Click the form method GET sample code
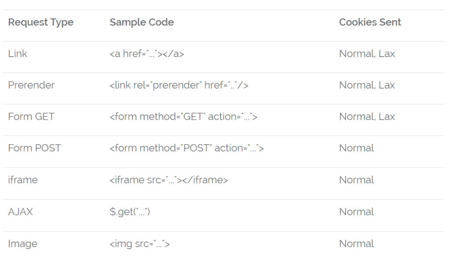This screenshot has height=268, width=450. coord(183,117)
